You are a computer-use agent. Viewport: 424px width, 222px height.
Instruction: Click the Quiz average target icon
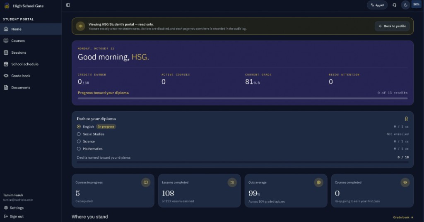click(318, 182)
